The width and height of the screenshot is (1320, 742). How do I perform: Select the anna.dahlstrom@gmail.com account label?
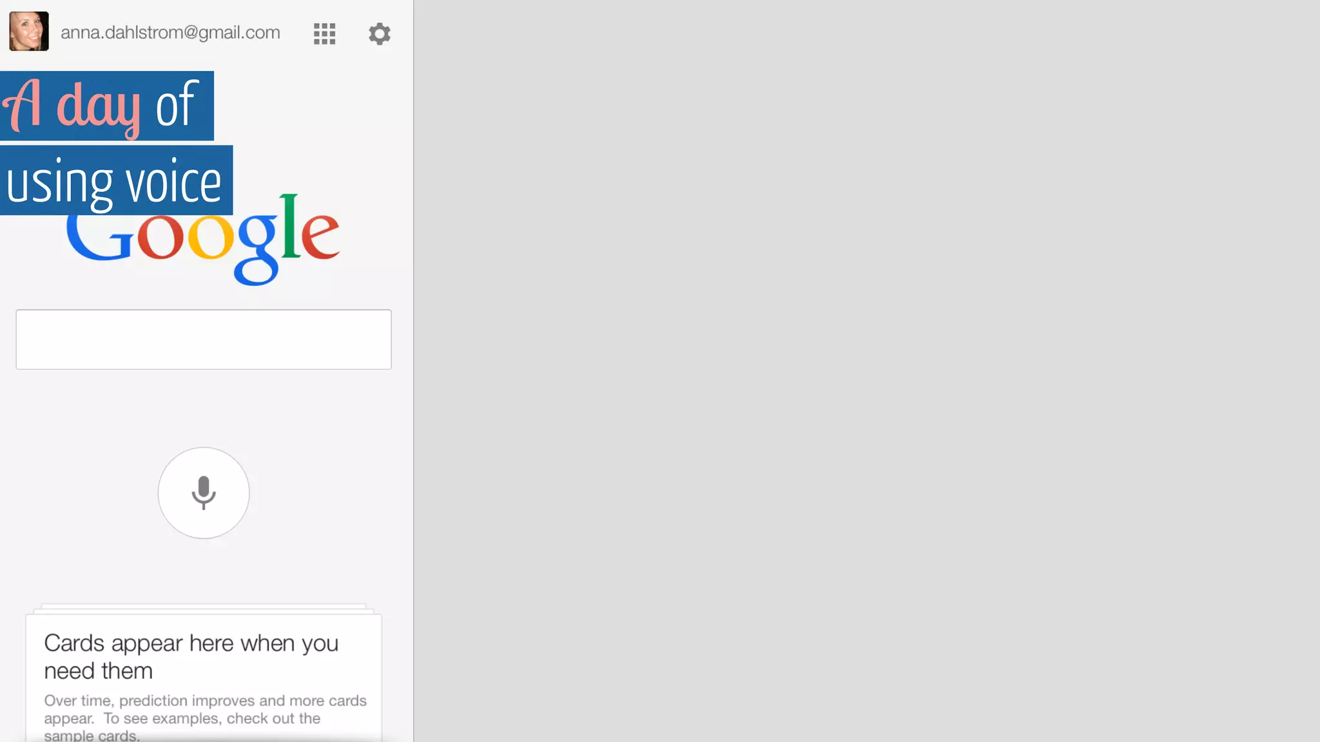point(170,32)
